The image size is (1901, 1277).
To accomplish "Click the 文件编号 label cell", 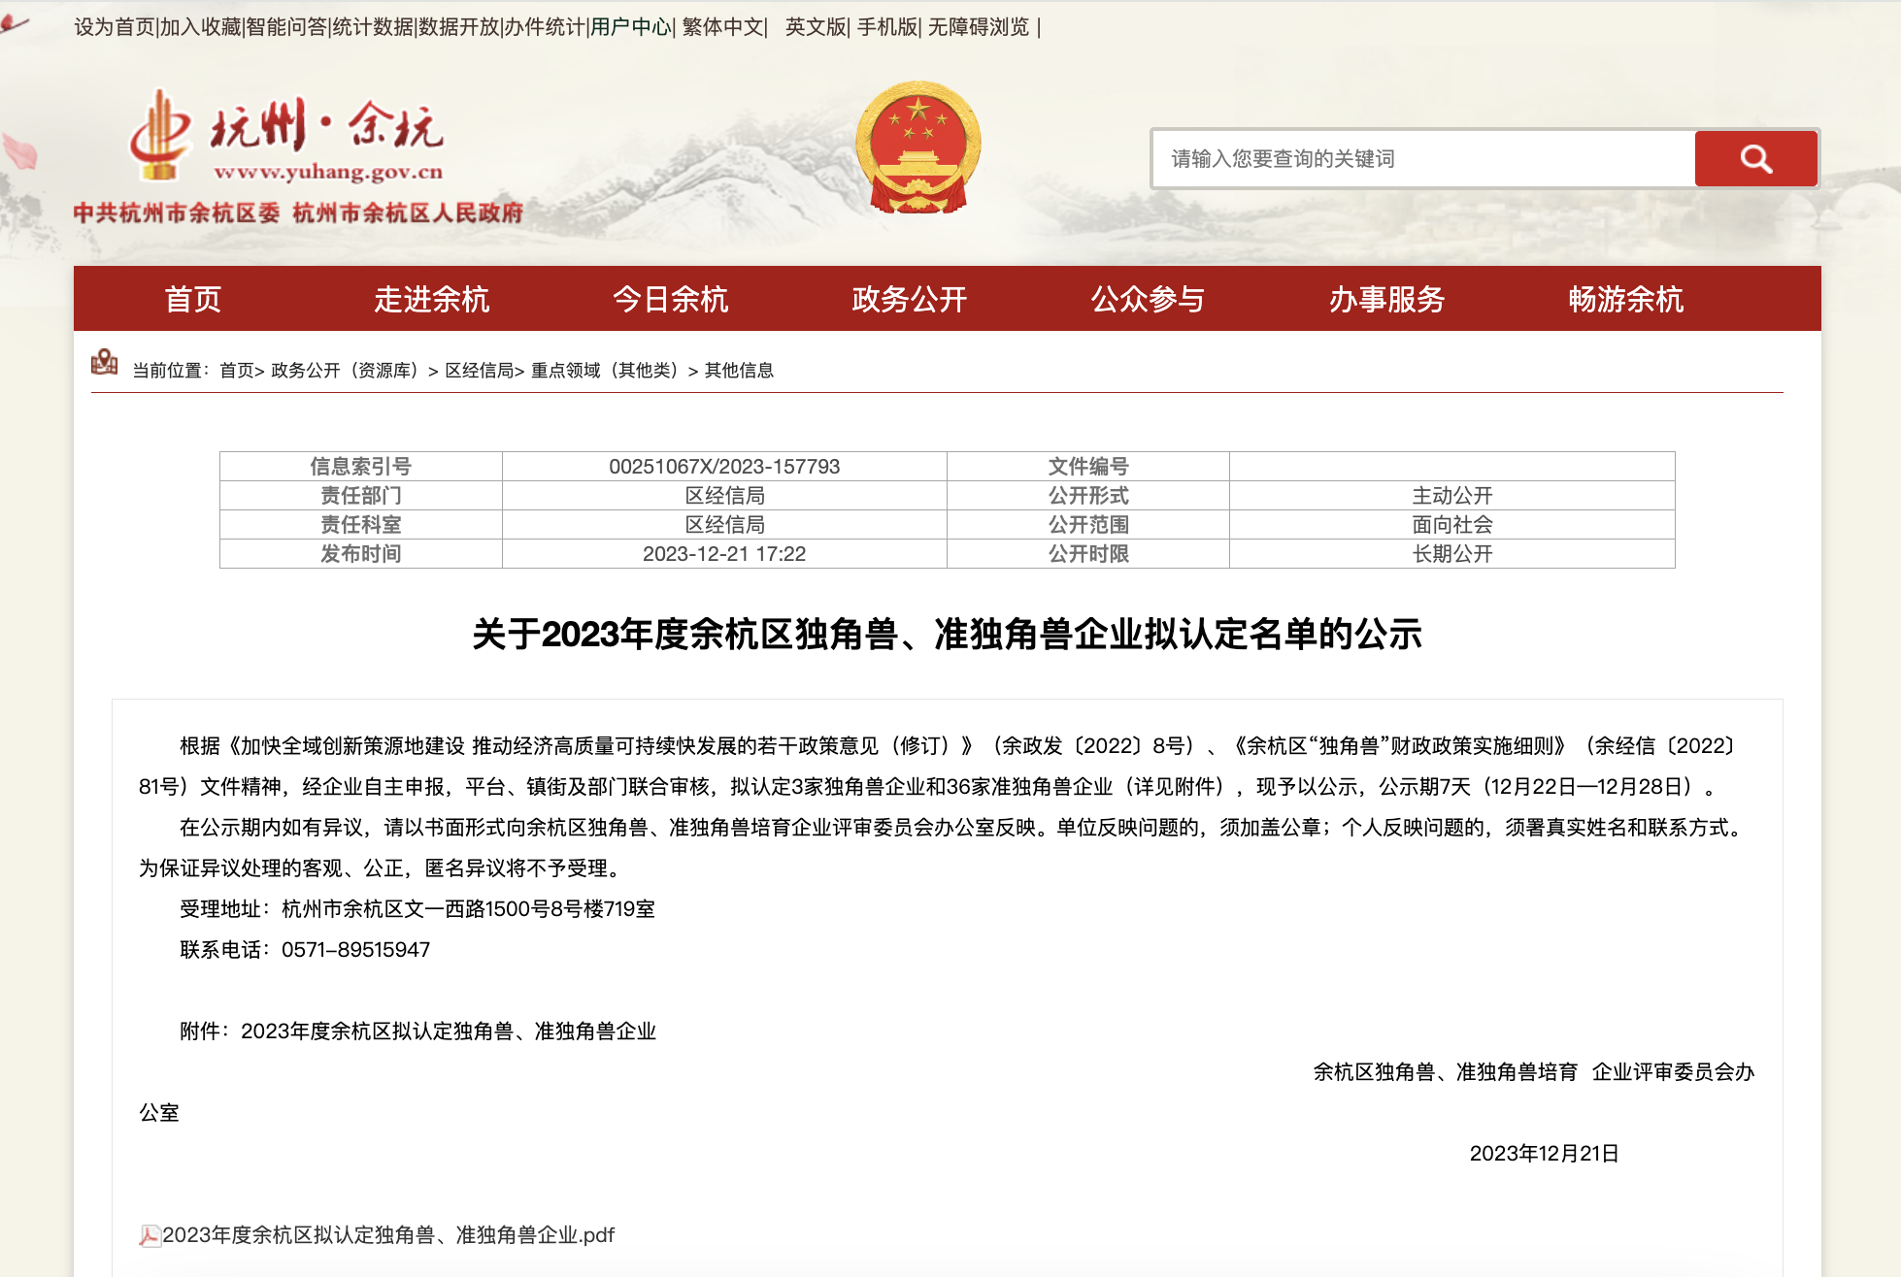I will [1088, 467].
